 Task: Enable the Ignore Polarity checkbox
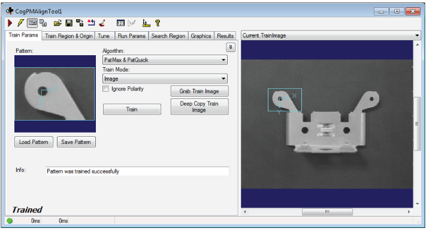tap(105, 89)
